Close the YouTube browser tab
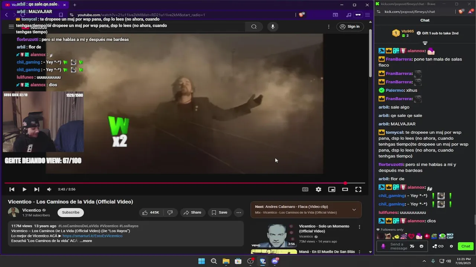476x267 pixels. [64, 5]
